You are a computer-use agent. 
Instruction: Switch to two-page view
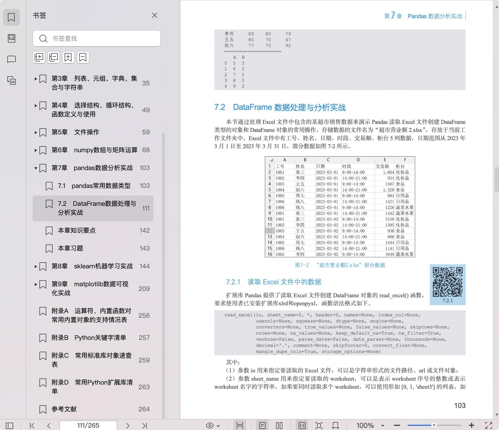tap(279, 426)
